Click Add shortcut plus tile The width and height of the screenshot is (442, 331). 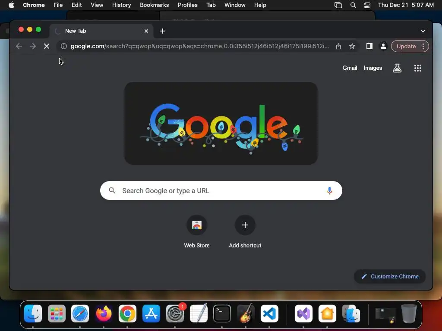point(245,231)
